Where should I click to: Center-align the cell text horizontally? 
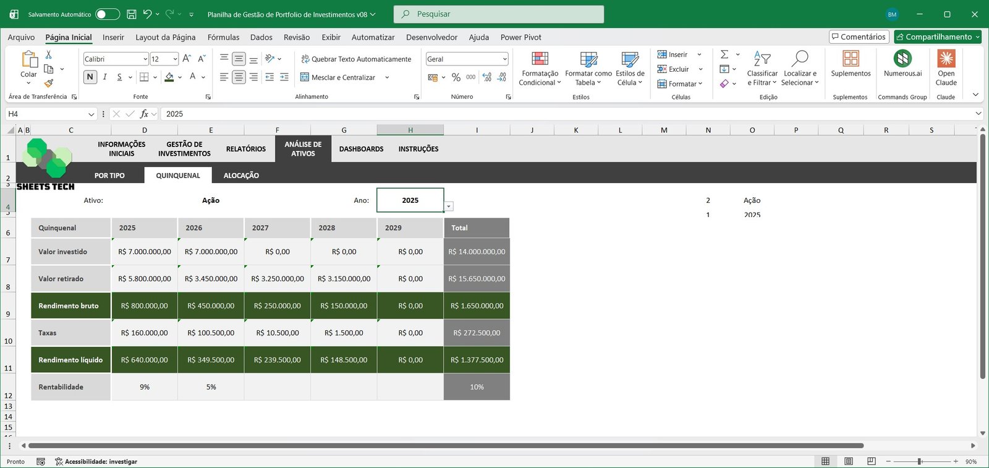pyautogui.click(x=239, y=77)
